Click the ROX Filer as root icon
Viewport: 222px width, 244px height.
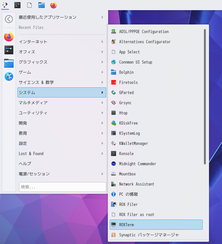pyautogui.click(x=114, y=214)
